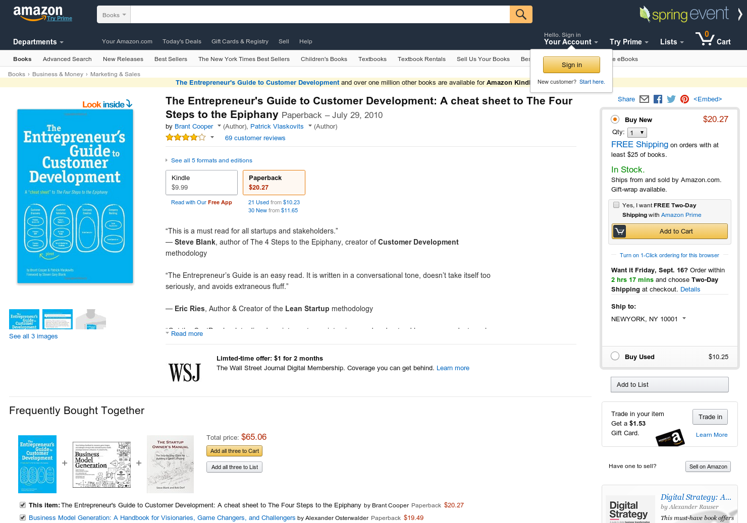The image size is (747, 523).
Task: Click the Sell on Amazon button
Action: (x=708, y=467)
